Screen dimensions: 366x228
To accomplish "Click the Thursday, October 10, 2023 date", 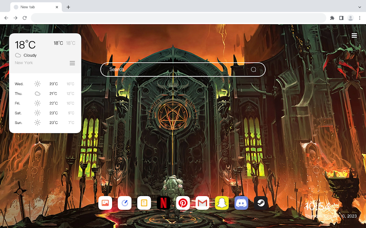I will tap(331, 216).
